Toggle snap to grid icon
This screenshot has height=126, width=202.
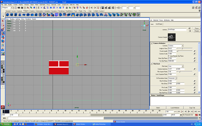[74, 8]
